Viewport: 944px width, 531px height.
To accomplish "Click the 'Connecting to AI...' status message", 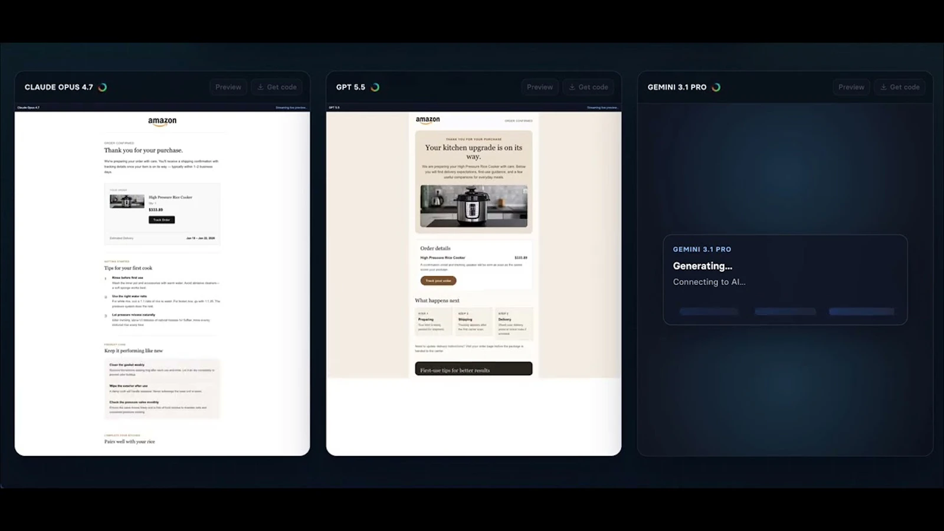I will 709,282.
